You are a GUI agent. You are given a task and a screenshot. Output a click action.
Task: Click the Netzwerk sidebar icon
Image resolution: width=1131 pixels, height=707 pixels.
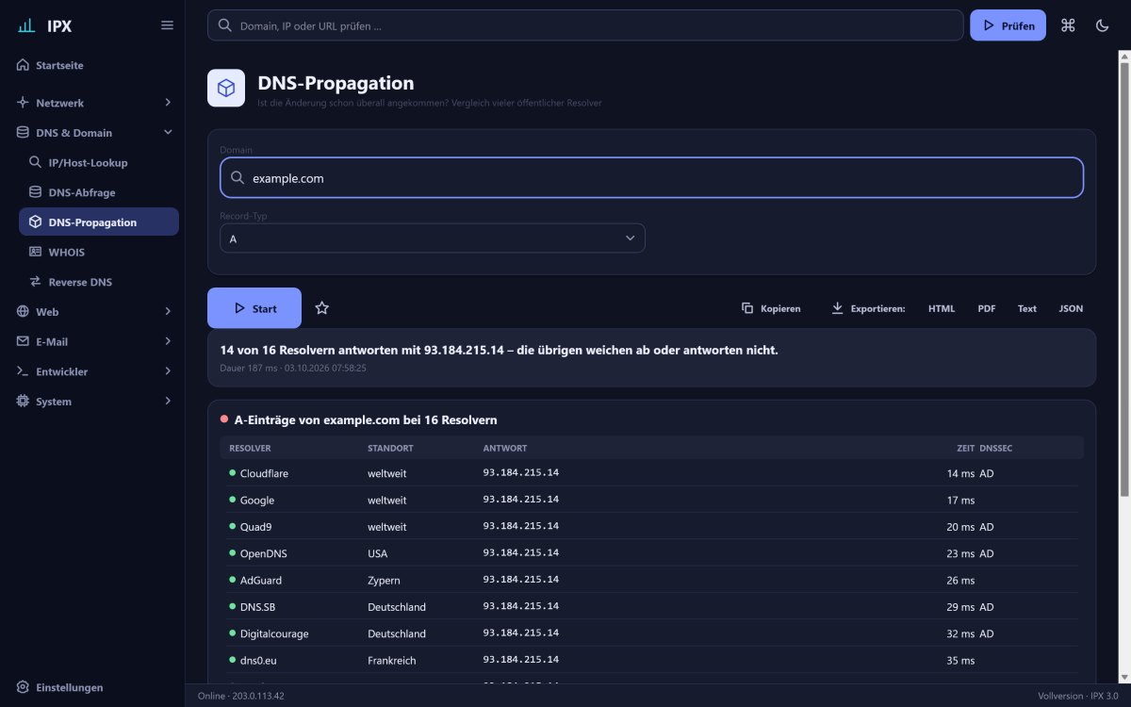(23, 102)
